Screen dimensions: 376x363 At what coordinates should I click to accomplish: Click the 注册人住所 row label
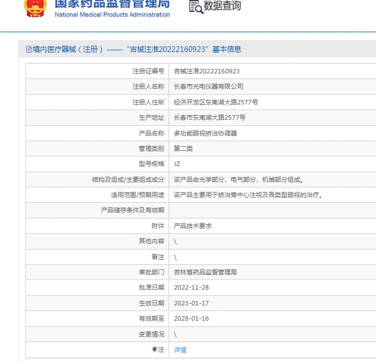(148, 102)
